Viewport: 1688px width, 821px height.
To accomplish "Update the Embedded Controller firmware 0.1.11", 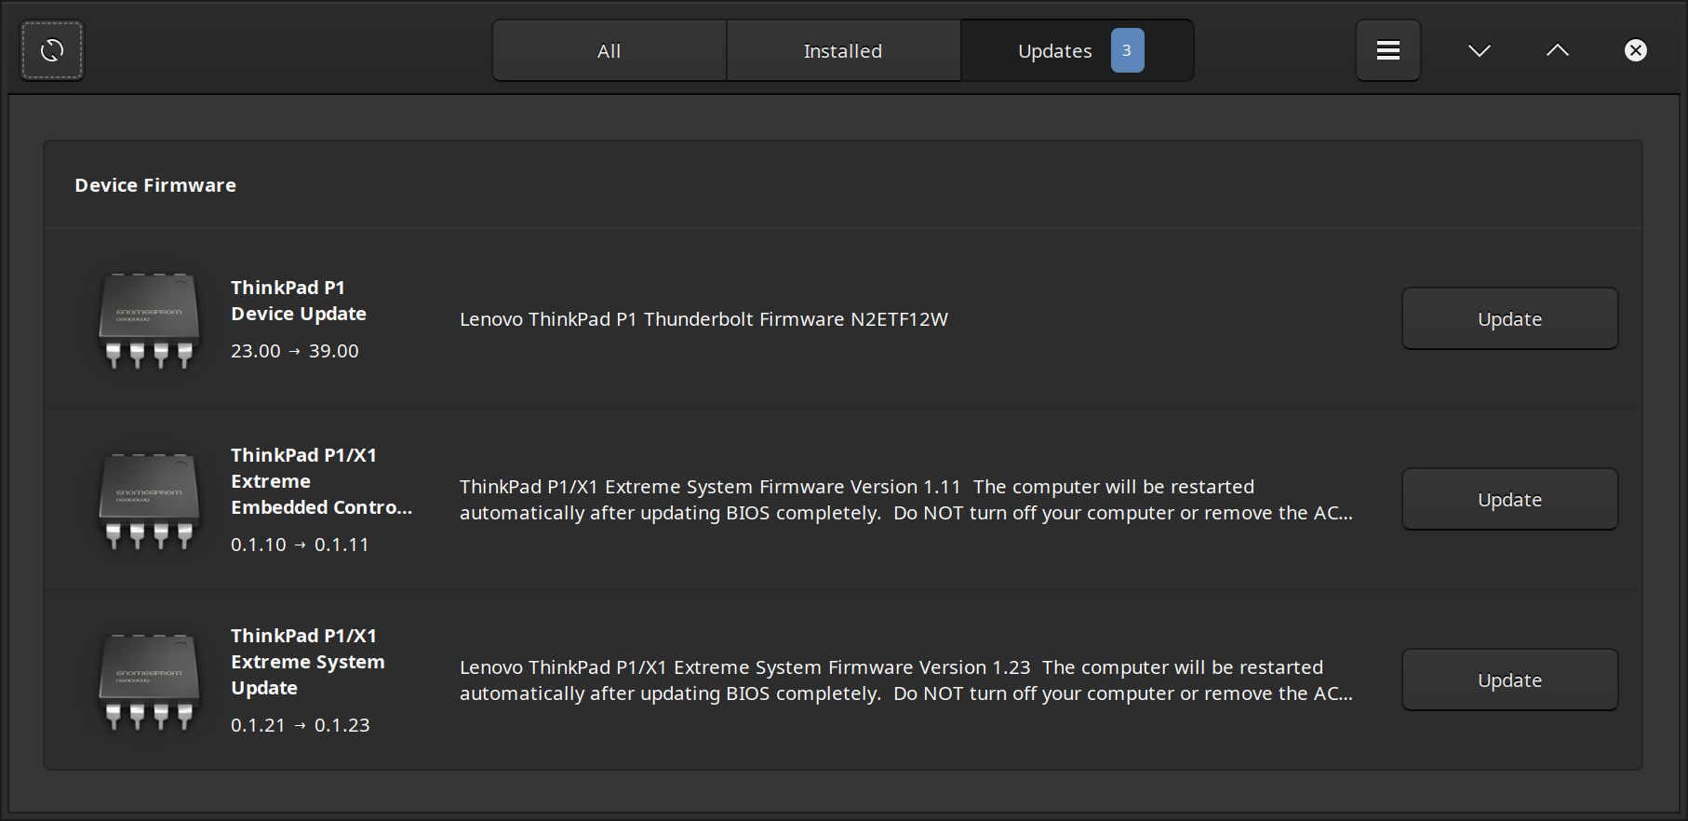I will click(x=1509, y=499).
